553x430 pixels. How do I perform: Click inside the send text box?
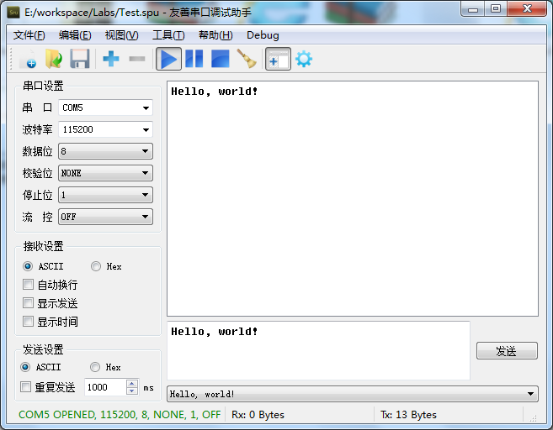318,350
